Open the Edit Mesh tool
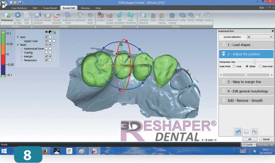 [x=90, y=18]
